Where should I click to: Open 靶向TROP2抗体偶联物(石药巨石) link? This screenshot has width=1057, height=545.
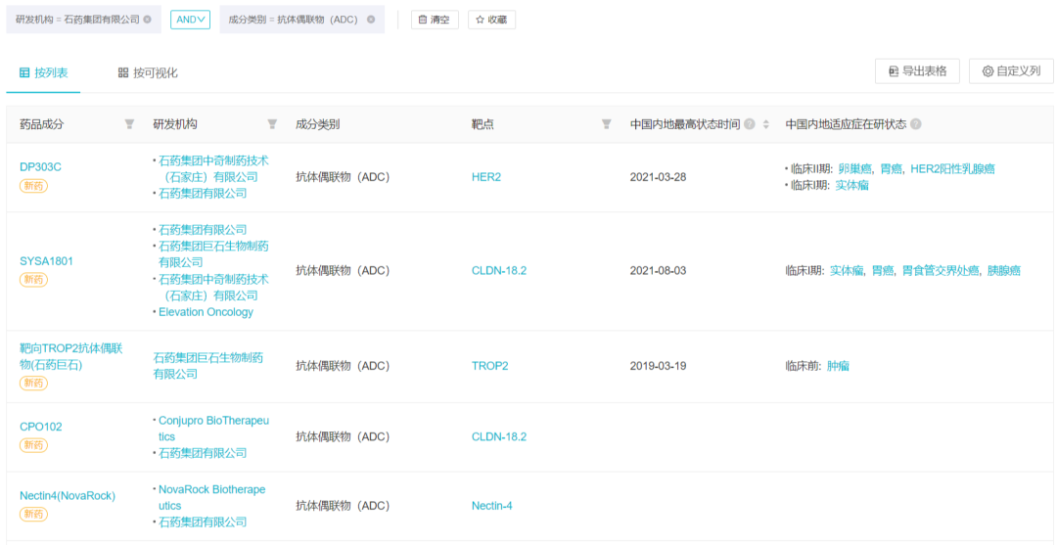(x=70, y=357)
